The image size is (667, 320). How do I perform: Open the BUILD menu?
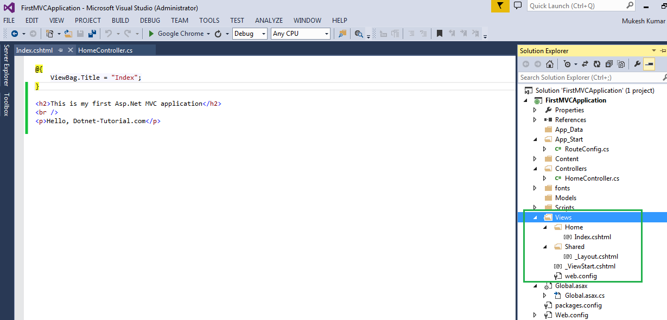120,21
